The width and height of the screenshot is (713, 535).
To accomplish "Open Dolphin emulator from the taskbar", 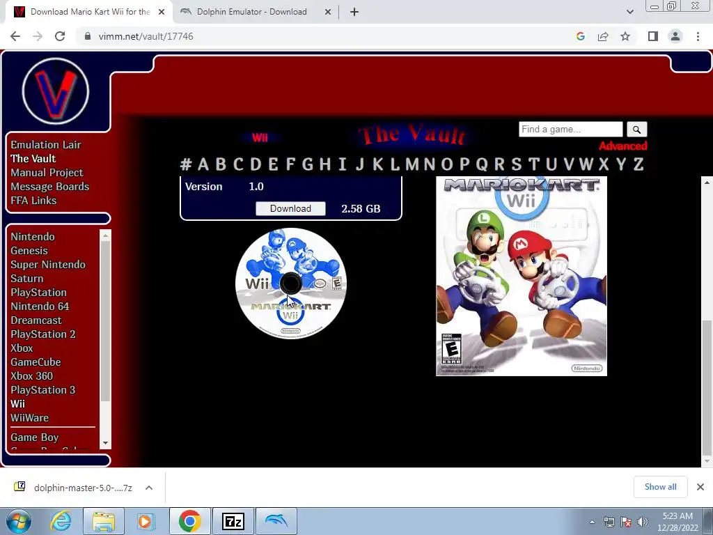I will pos(276,521).
